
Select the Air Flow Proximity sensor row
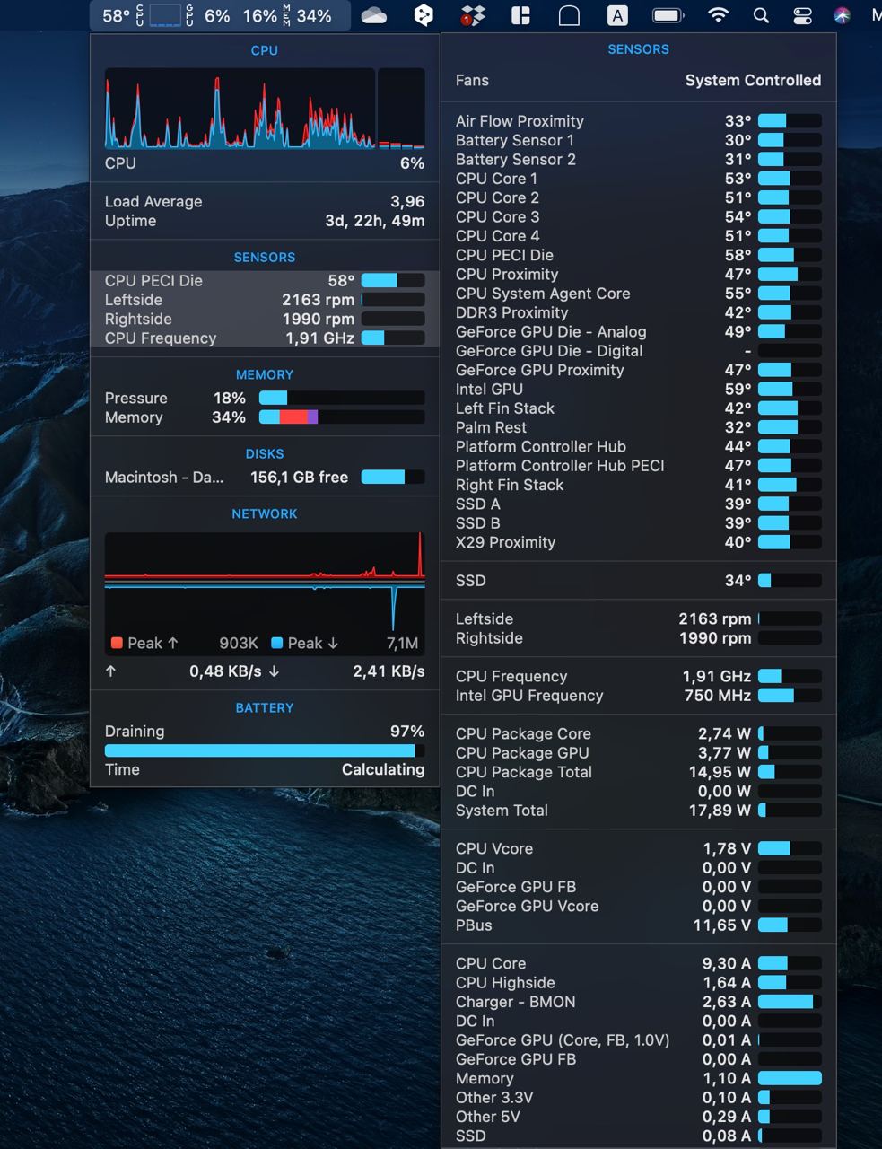pos(638,121)
